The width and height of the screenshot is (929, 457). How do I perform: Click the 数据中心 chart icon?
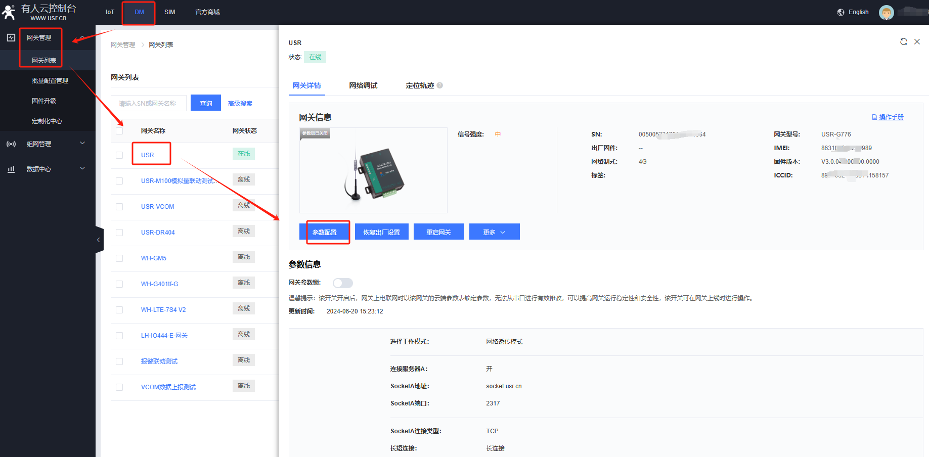11,169
